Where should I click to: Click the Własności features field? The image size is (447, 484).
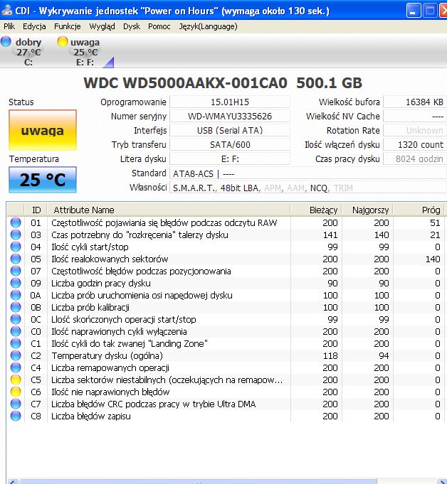click(308, 188)
